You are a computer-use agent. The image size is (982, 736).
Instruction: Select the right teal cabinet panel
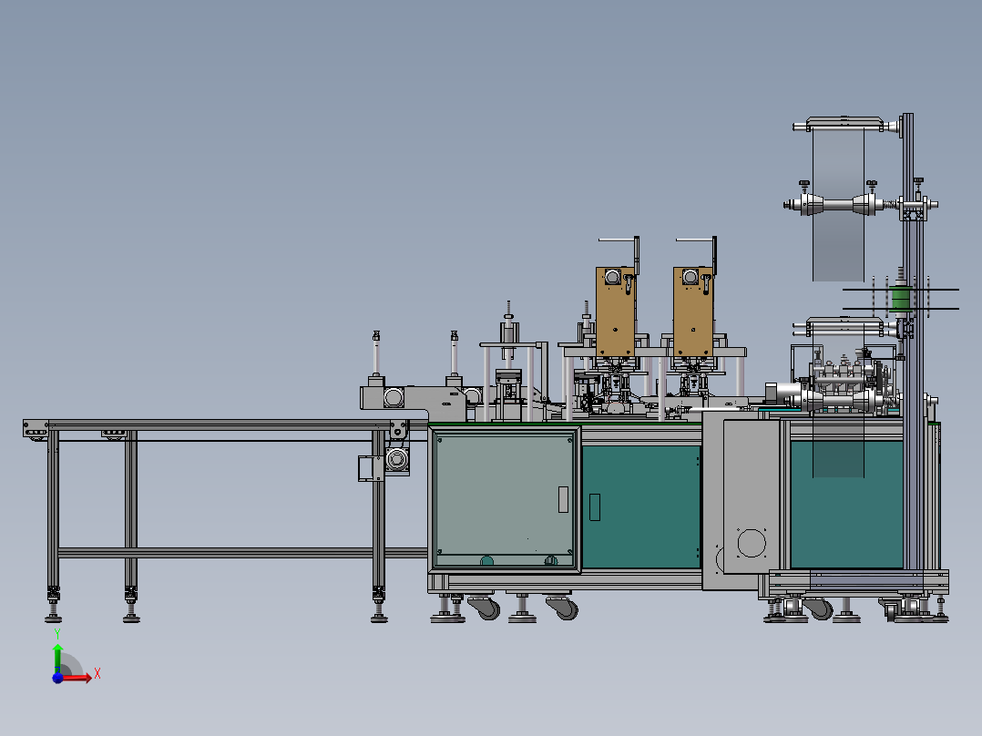click(846, 505)
